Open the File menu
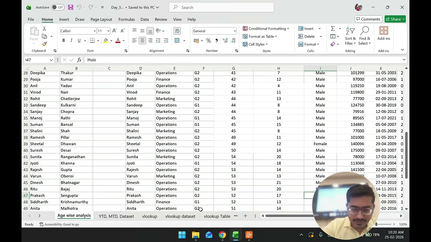Image resolution: width=431 pixels, height=242 pixels. click(x=31, y=19)
